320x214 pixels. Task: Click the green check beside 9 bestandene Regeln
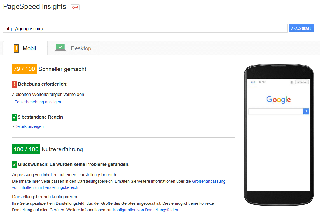[14, 117]
